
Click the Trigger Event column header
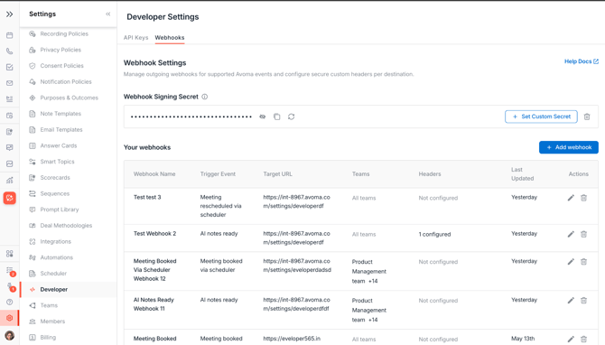pos(218,174)
